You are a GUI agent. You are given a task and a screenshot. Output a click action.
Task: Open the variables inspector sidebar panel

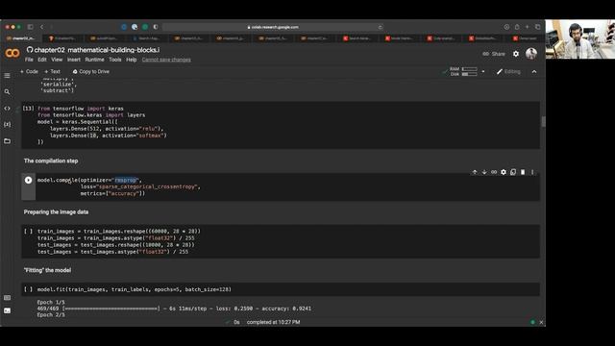[7, 124]
